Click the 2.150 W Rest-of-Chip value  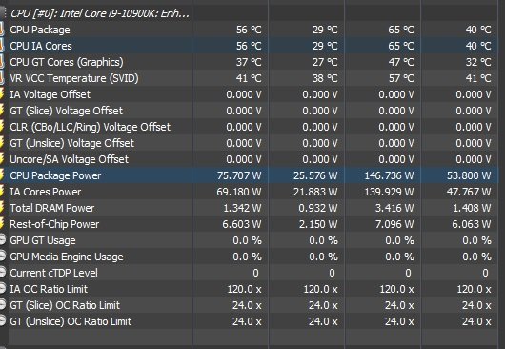[318, 224]
